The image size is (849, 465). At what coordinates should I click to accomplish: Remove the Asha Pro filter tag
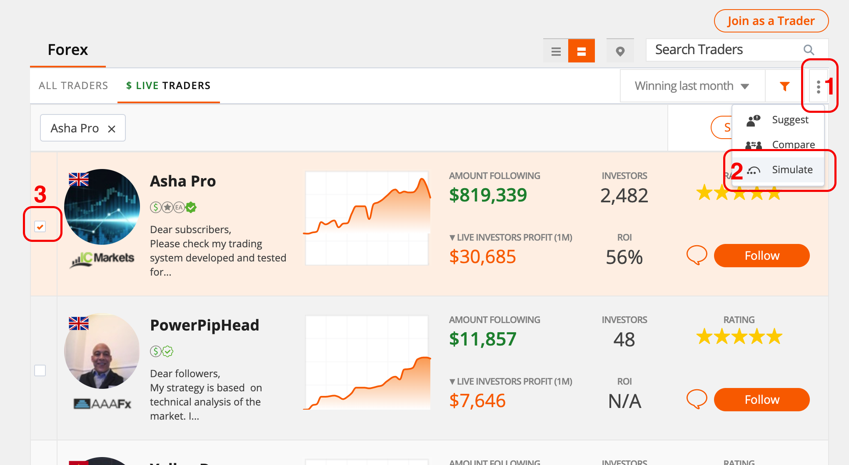111,129
